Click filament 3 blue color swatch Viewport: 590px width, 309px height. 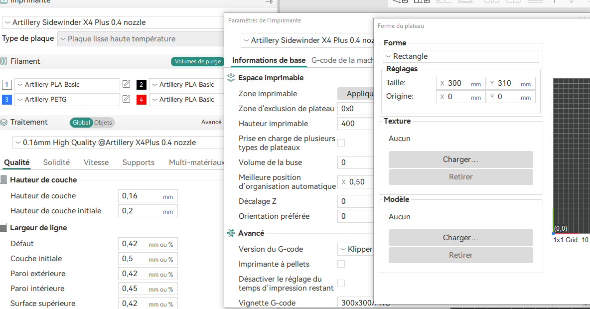[7, 100]
